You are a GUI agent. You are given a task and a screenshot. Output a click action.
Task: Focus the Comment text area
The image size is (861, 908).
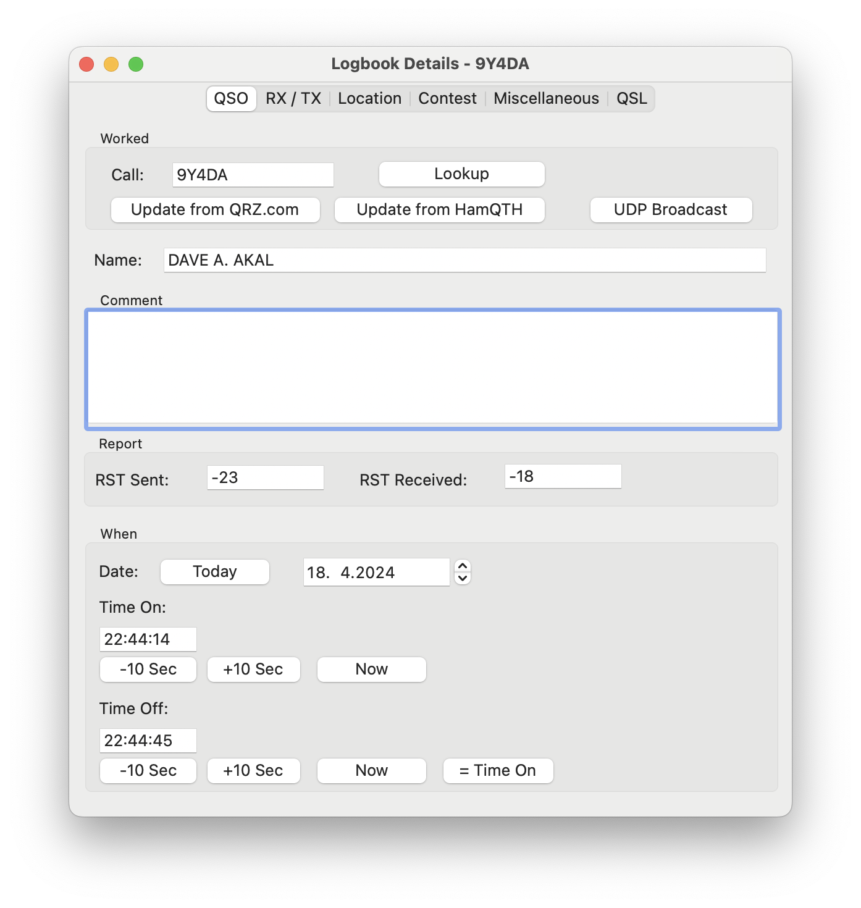click(432, 369)
